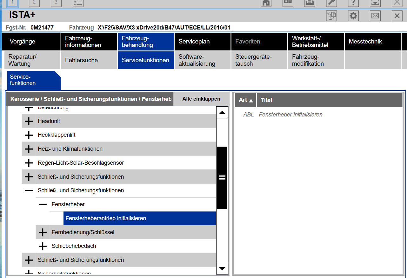Select the Fernbedienung/Schlüssel label
Screen dimensions: 407x278
[x=83, y=232]
